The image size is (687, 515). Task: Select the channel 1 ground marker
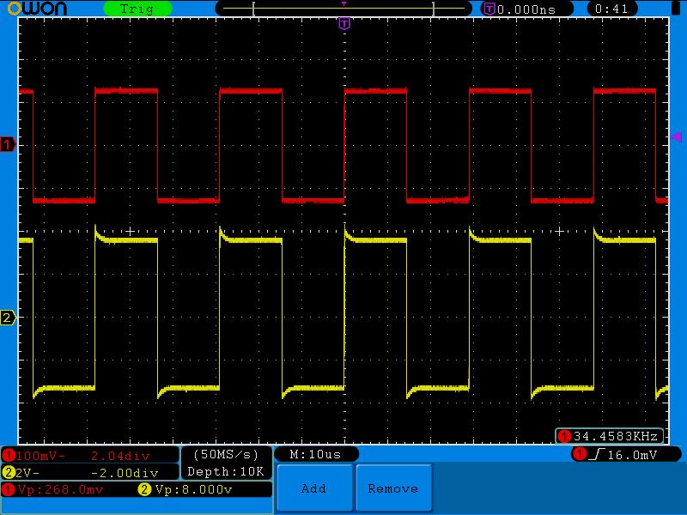click(x=8, y=144)
